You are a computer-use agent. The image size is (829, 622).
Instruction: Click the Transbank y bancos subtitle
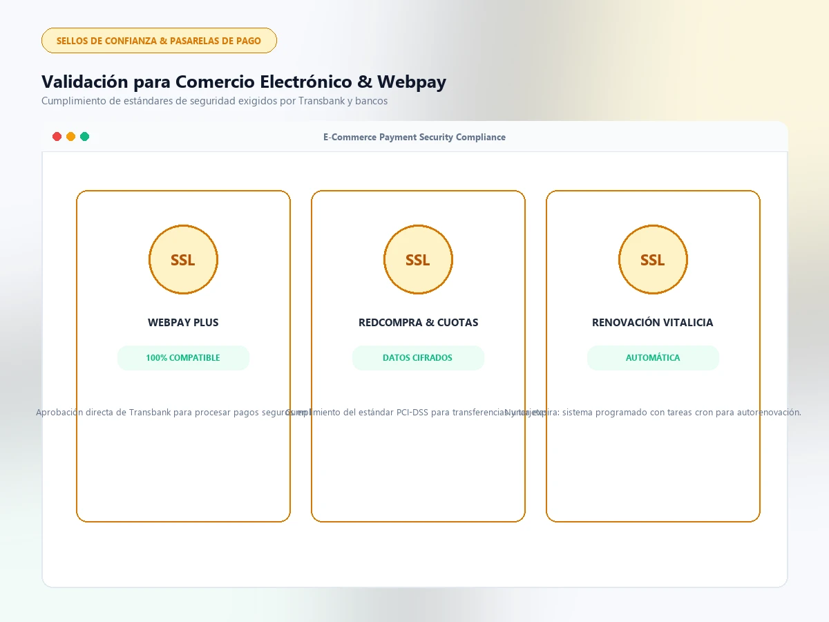[x=214, y=101]
